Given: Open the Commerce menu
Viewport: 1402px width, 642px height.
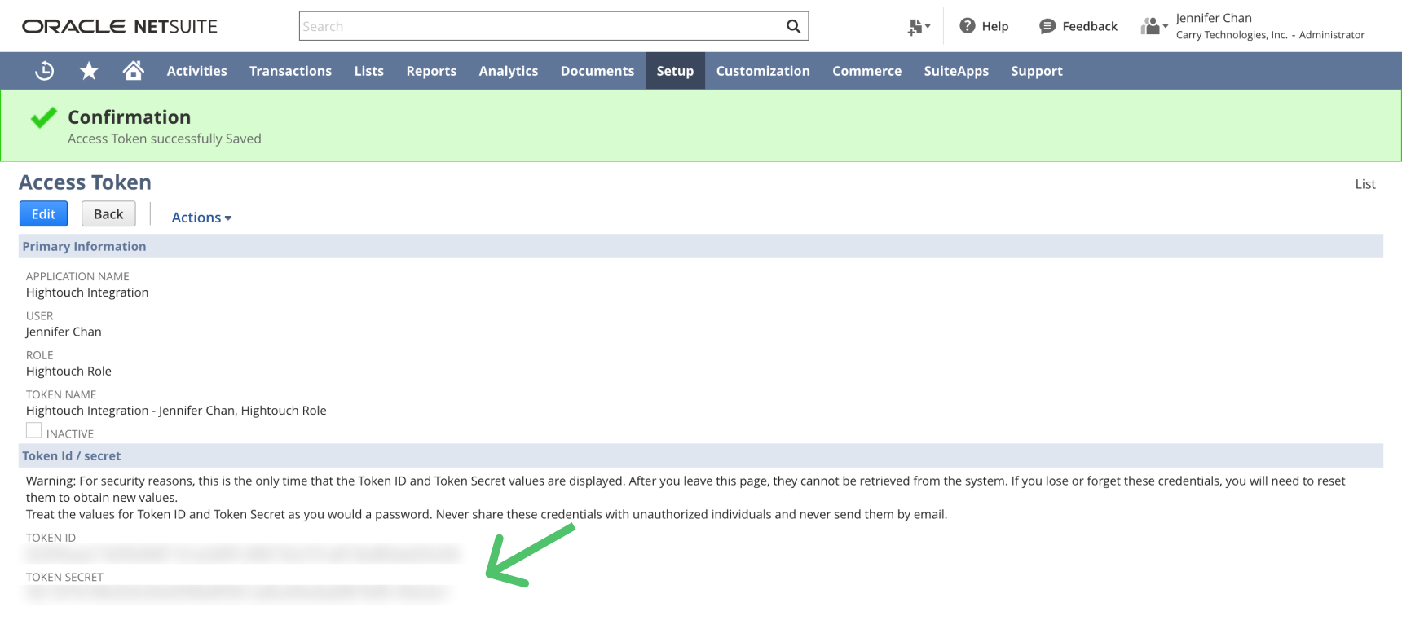Looking at the screenshot, I should (x=866, y=71).
